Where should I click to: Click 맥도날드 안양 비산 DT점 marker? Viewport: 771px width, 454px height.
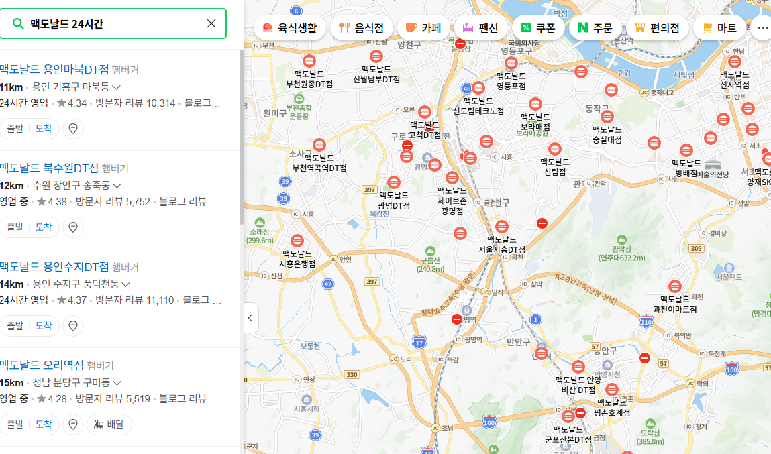[x=578, y=367]
